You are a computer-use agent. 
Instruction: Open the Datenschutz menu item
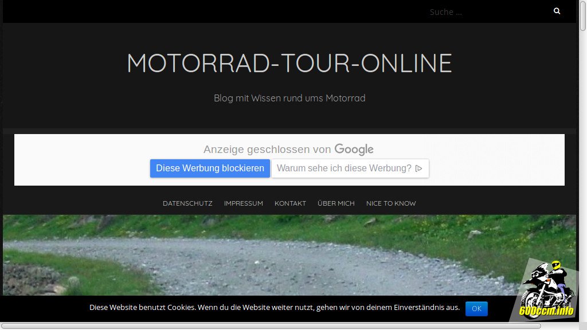click(x=187, y=203)
